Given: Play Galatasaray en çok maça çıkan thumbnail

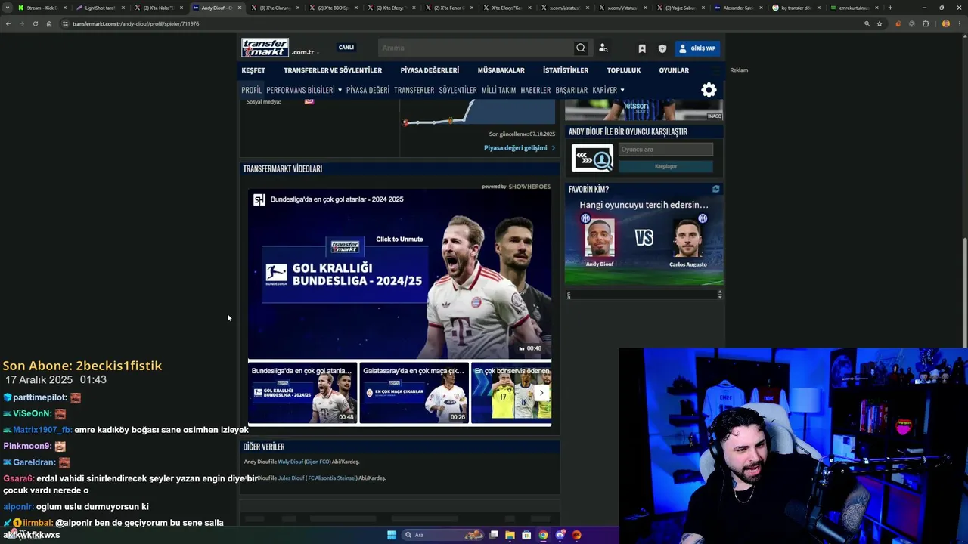Looking at the screenshot, I should [414, 393].
